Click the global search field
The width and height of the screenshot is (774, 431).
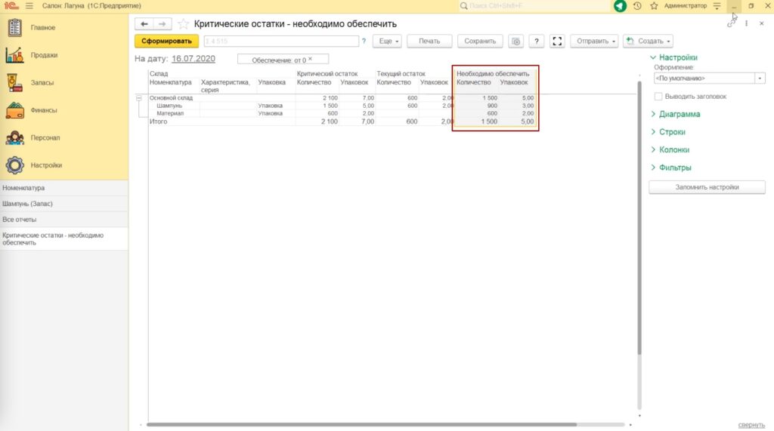(536, 6)
